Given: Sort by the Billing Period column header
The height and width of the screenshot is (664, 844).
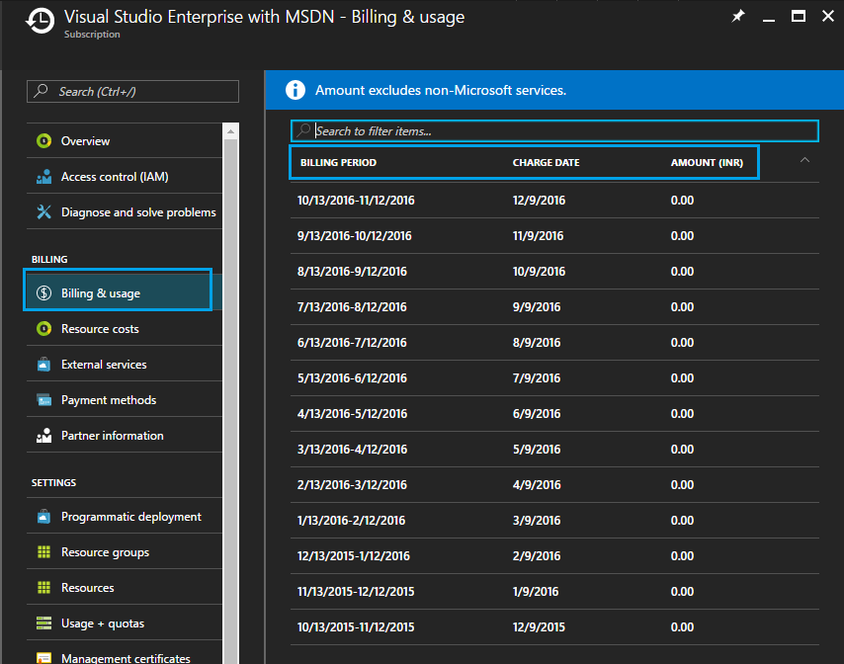Looking at the screenshot, I should pyautogui.click(x=338, y=163).
